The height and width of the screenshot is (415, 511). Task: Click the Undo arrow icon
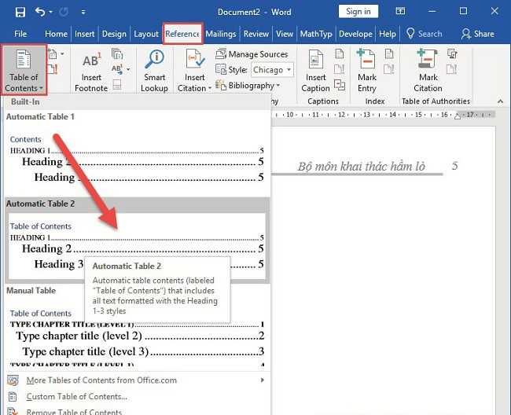40,12
